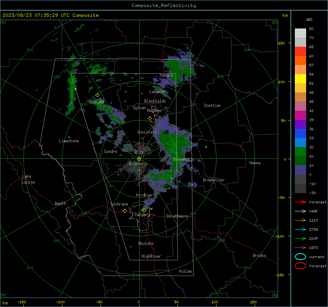Select the green 30 dBZ color swatch

click(300, 152)
